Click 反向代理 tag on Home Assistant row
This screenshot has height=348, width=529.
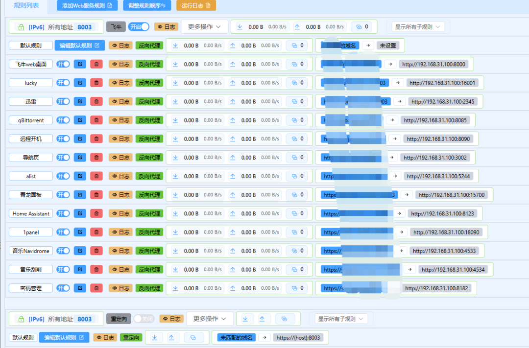pos(149,213)
